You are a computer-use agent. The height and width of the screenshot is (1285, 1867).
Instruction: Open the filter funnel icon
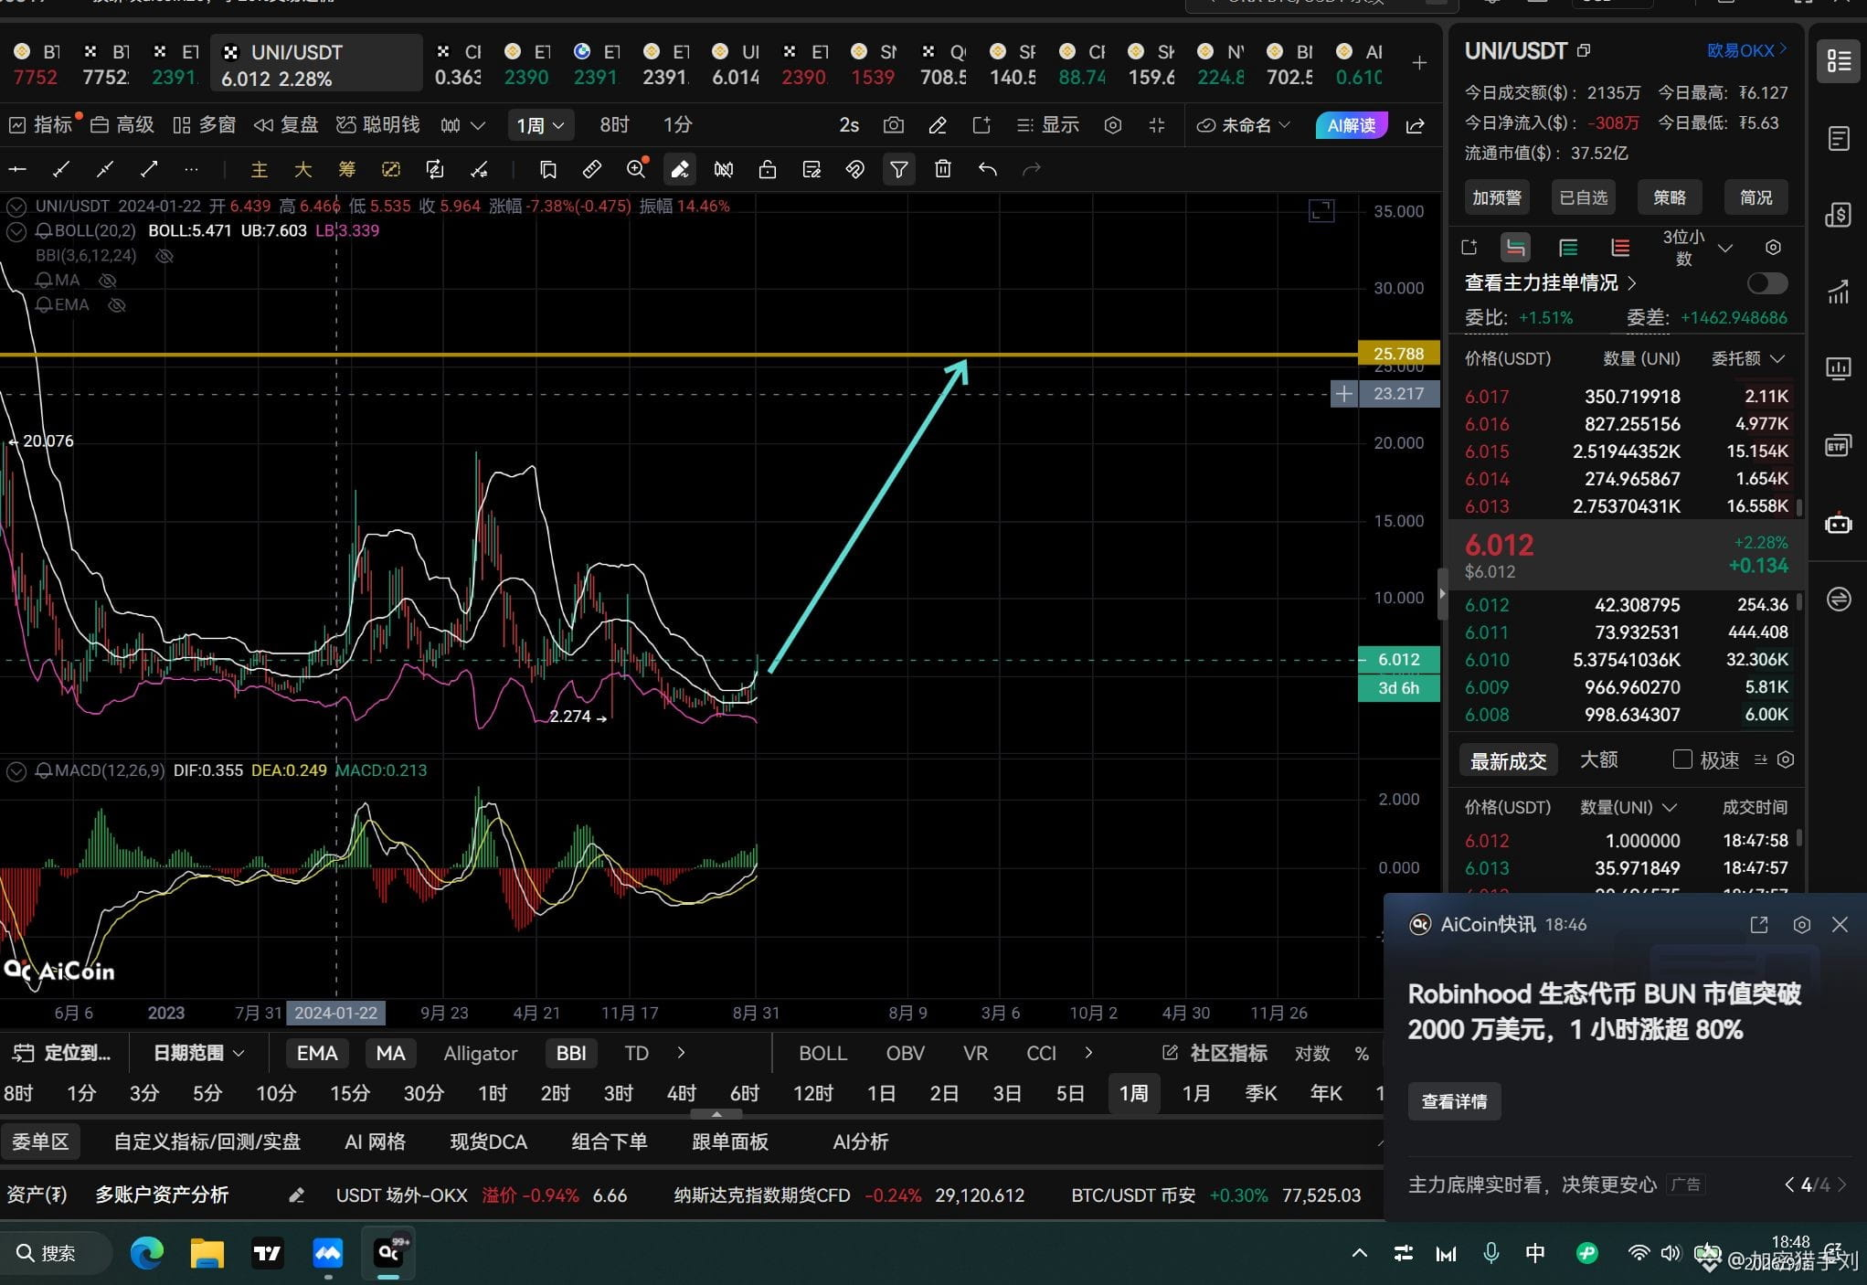899,169
